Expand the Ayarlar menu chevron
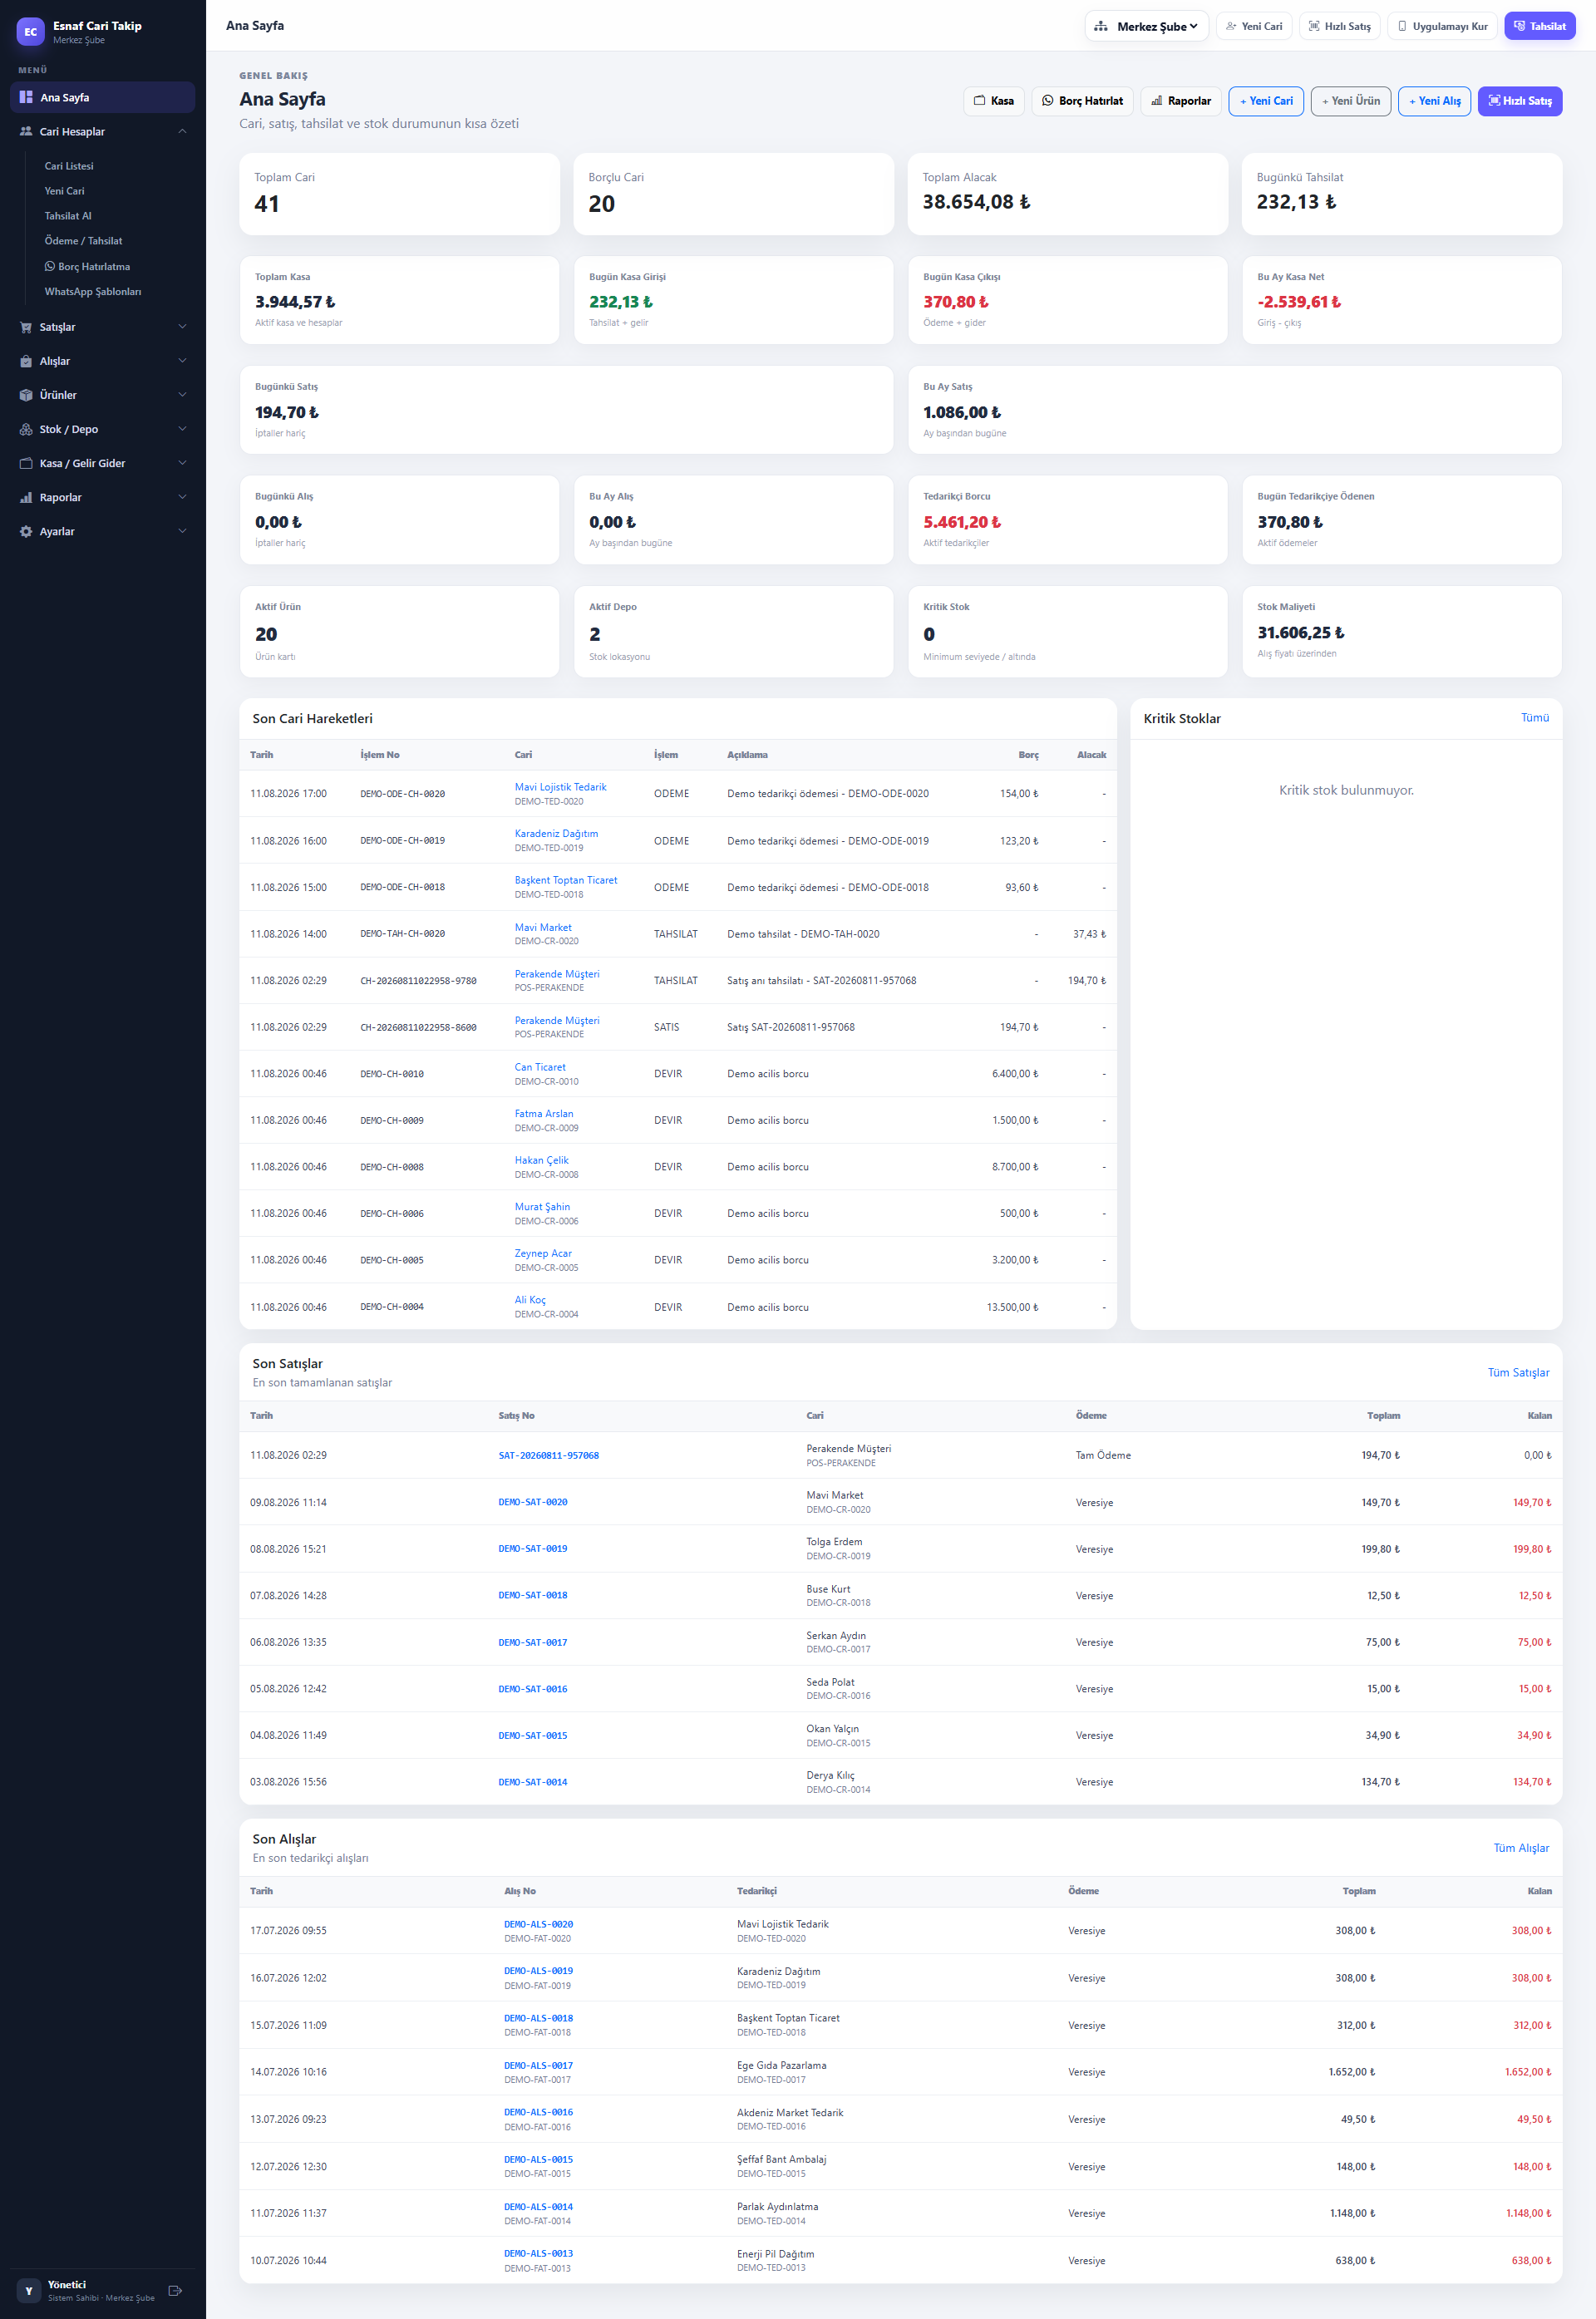Image resolution: width=1596 pixels, height=2319 pixels. click(182, 531)
